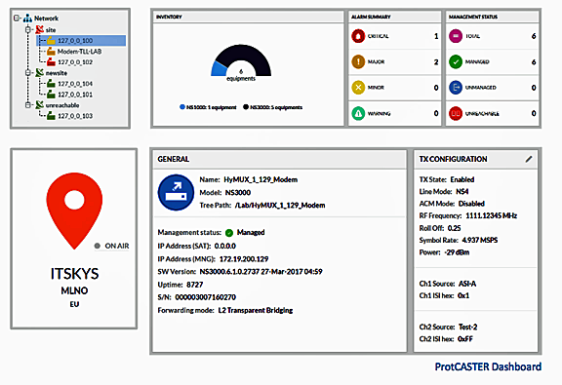Image resolution: width=562 pixels, height=385 pixels.
Task: Click the 'NS1000: 1 equipment' legend label
Action: tap(212, 107)
